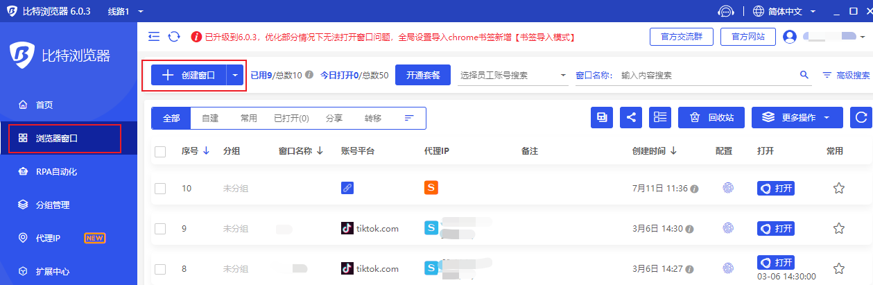This screenshot has width=873, height=285.
Task: Click 打开 button for row 8
Action: point(776,263)
